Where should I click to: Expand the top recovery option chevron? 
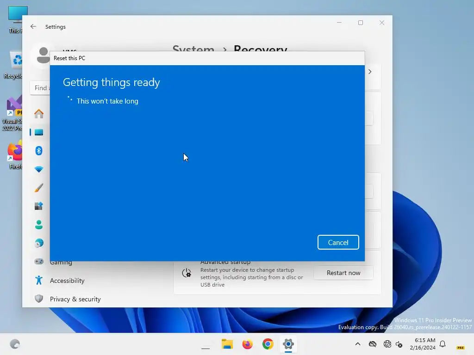tap(370, 72)
